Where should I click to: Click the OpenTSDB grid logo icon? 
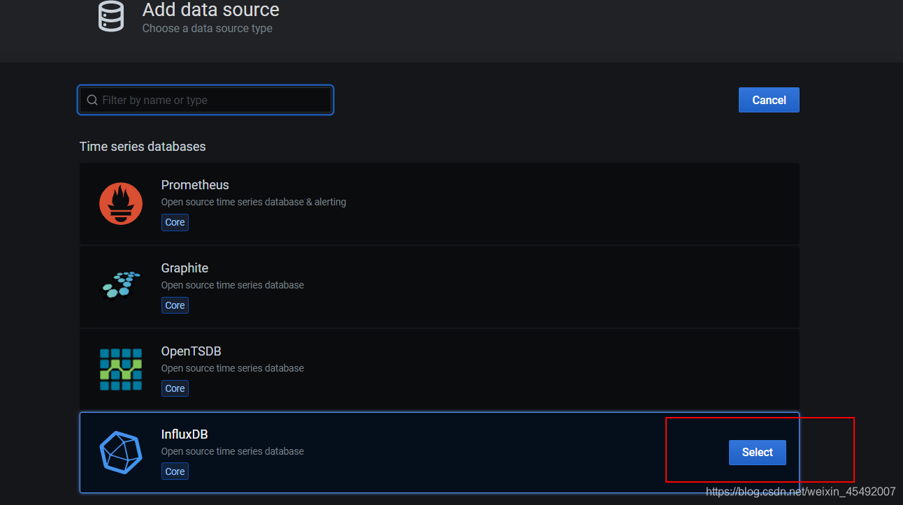tap(121, 369)
